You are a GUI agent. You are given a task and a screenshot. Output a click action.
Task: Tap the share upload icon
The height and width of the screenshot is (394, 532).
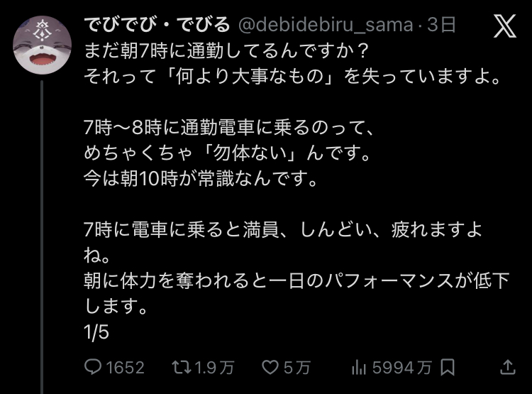click(508, 367)
